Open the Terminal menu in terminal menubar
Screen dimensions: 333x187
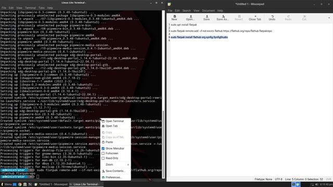30,8
